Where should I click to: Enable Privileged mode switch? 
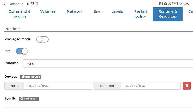coord(43,40)
